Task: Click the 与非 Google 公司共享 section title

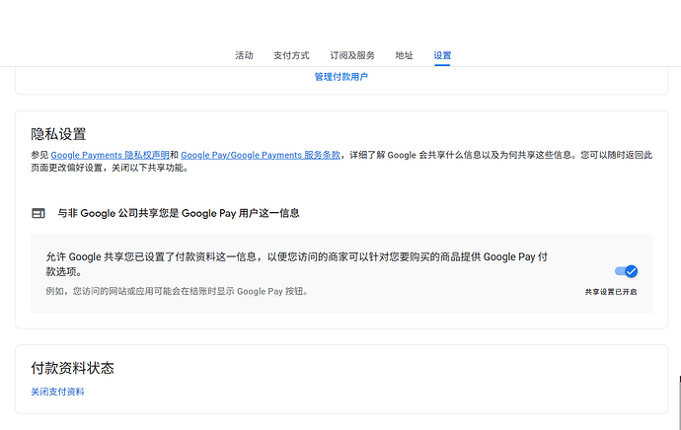Action: 179,213
